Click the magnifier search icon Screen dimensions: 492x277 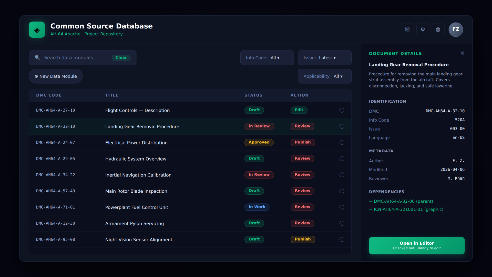37,57
